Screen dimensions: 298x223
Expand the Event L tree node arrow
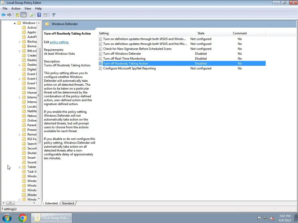[19, 79]
